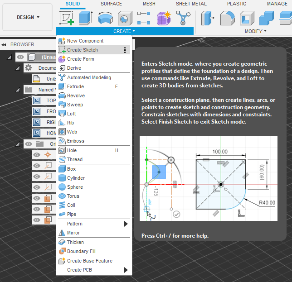Select the Fillet tool in Modify group
Screen dimensions: 292x282
[228, 18]
